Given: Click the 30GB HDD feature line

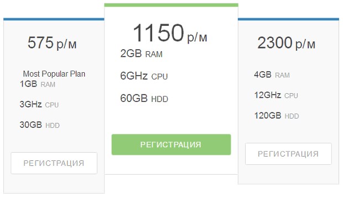Looking at the screenshot, I should point(40,125).
